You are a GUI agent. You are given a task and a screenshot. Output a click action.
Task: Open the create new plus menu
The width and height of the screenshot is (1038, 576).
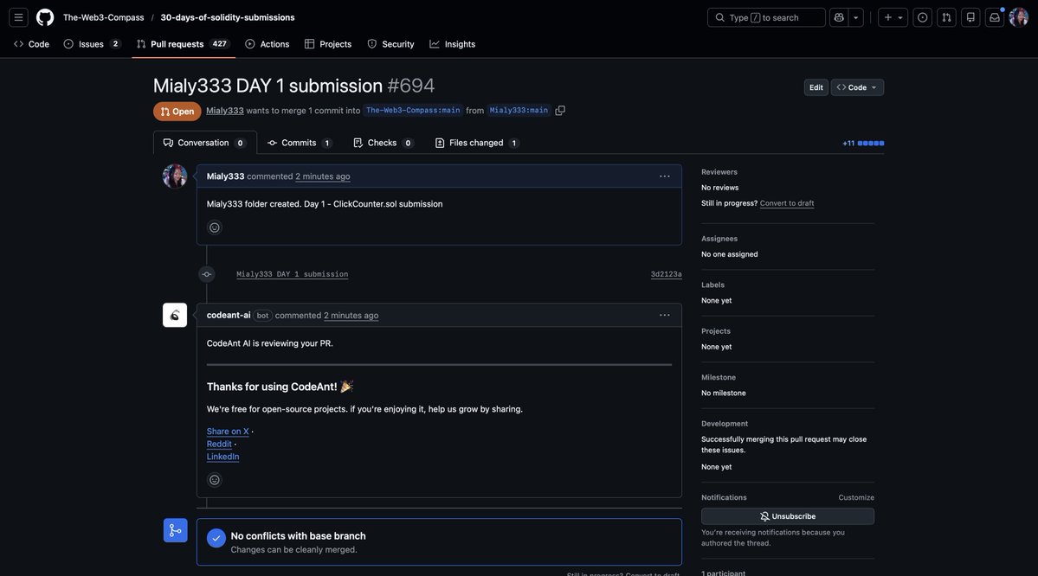click(893, 17)
